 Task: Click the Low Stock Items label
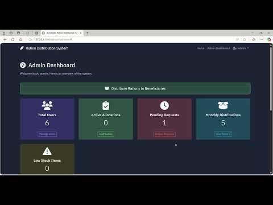pos(47,161)
